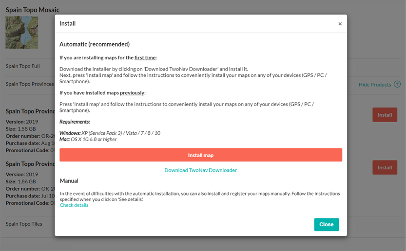Click the Spain Topo Mosaic heading
406x251 pixels.
[32, 10]
